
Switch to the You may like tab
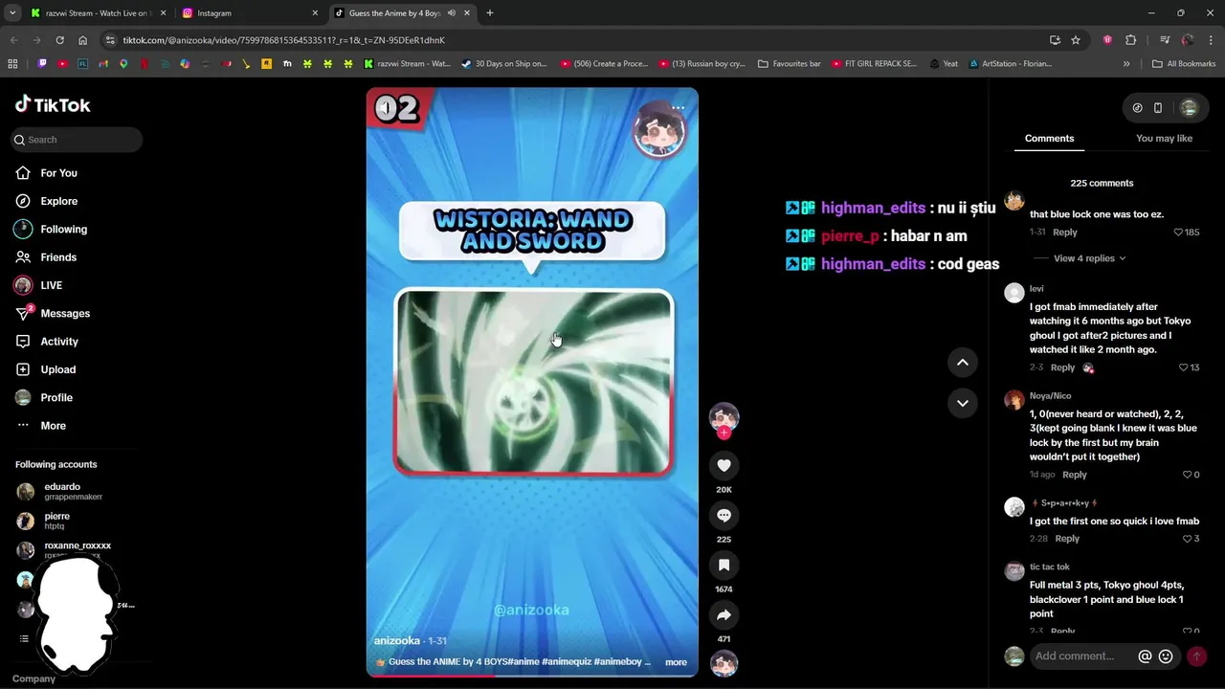(x=1164, y=139)
